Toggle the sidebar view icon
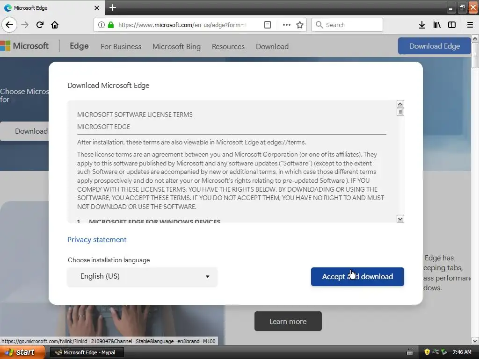 pyautogui.click(x=452, y=25)
